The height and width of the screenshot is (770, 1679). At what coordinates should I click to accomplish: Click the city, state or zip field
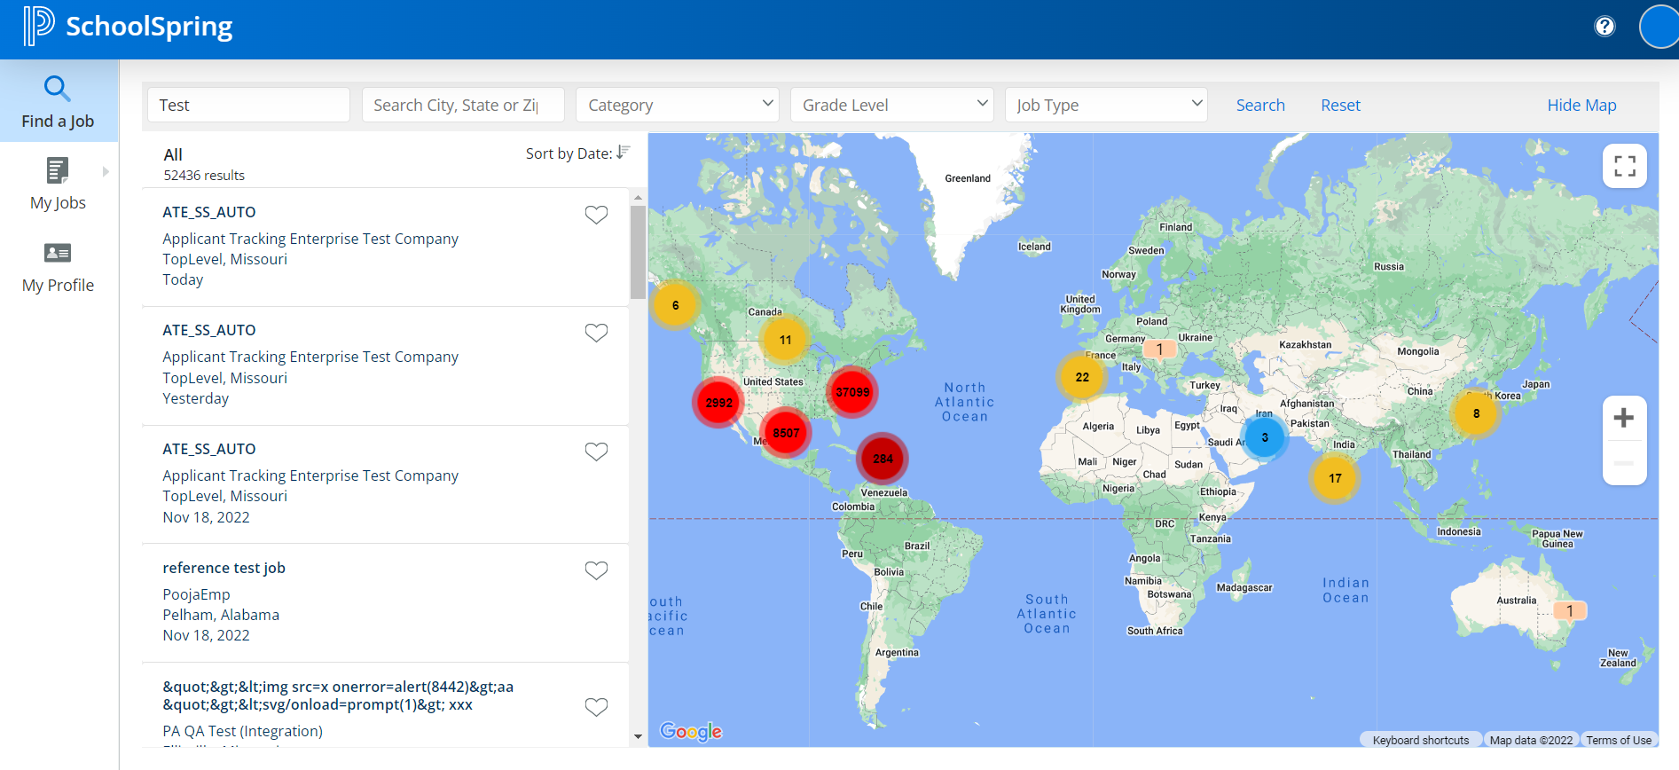(462, 105)
